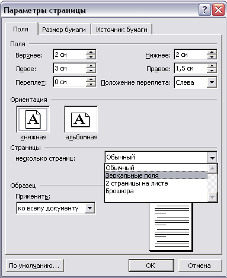The height and width of the screenshot is (278, 227).
Task: Collapse the несколько страниц dropdown arrow
Action: point(212,158)
